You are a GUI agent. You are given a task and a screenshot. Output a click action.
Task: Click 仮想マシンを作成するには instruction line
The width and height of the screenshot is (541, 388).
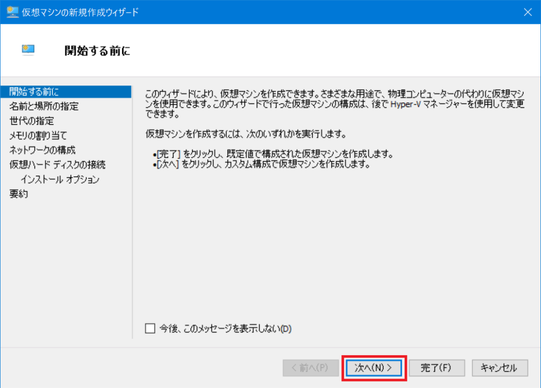246,134
